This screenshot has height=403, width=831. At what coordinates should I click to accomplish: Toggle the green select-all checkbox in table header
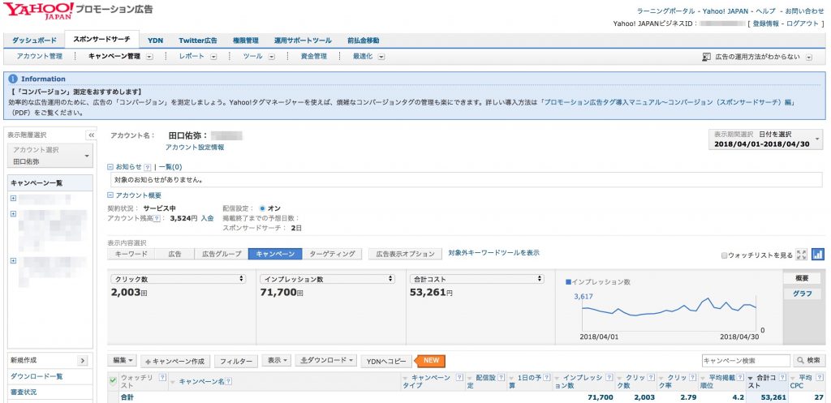click(x=112, y=380)
